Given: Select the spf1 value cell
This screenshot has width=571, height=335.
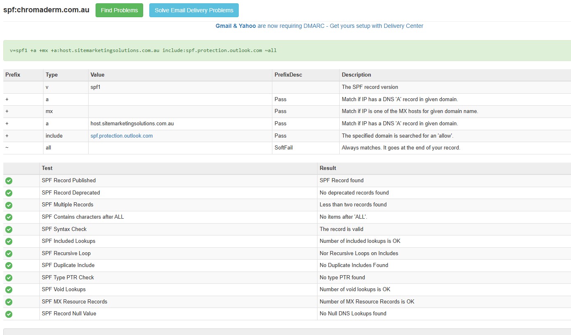Looking at the screenshot, I should tap(180, 87).
